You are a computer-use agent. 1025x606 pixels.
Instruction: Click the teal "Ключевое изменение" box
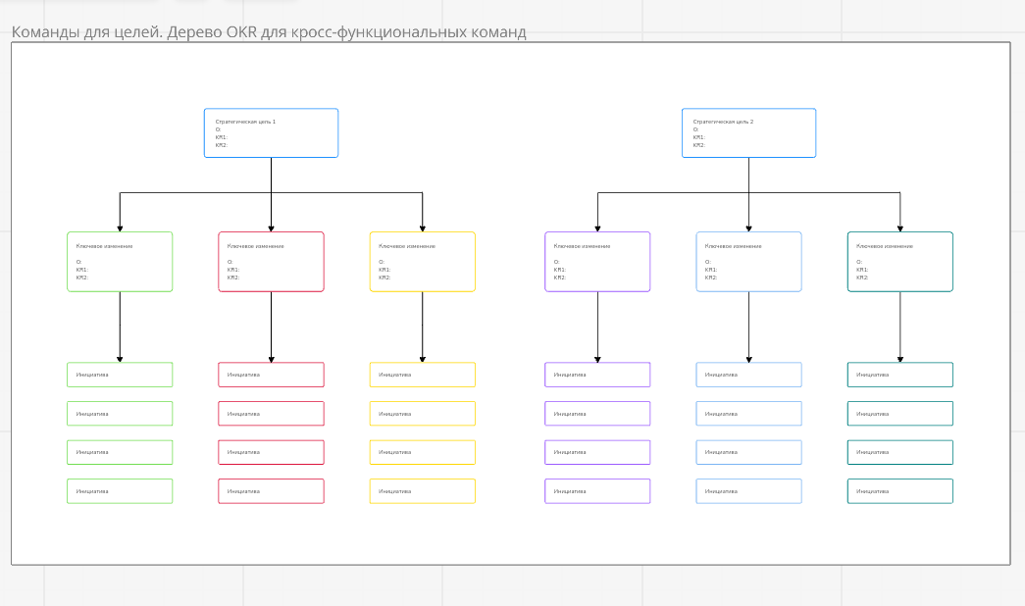(899, 262)
